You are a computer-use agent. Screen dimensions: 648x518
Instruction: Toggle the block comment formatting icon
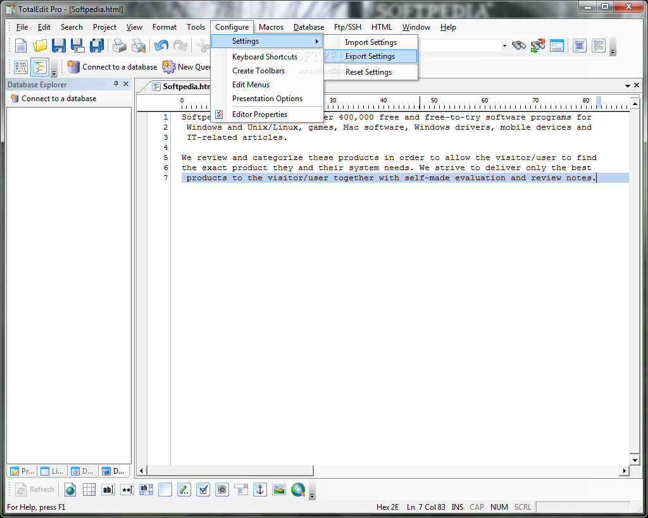[x=580, y=45]
